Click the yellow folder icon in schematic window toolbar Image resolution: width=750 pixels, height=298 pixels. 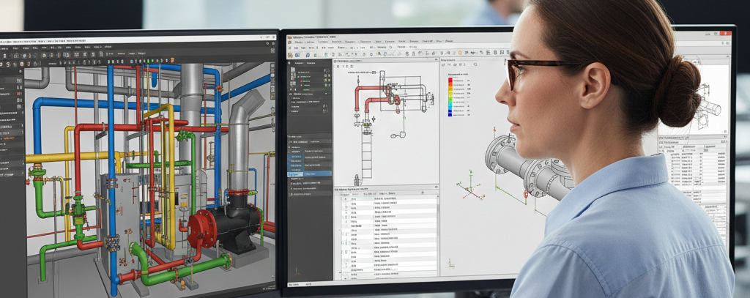tap(290, 55)
